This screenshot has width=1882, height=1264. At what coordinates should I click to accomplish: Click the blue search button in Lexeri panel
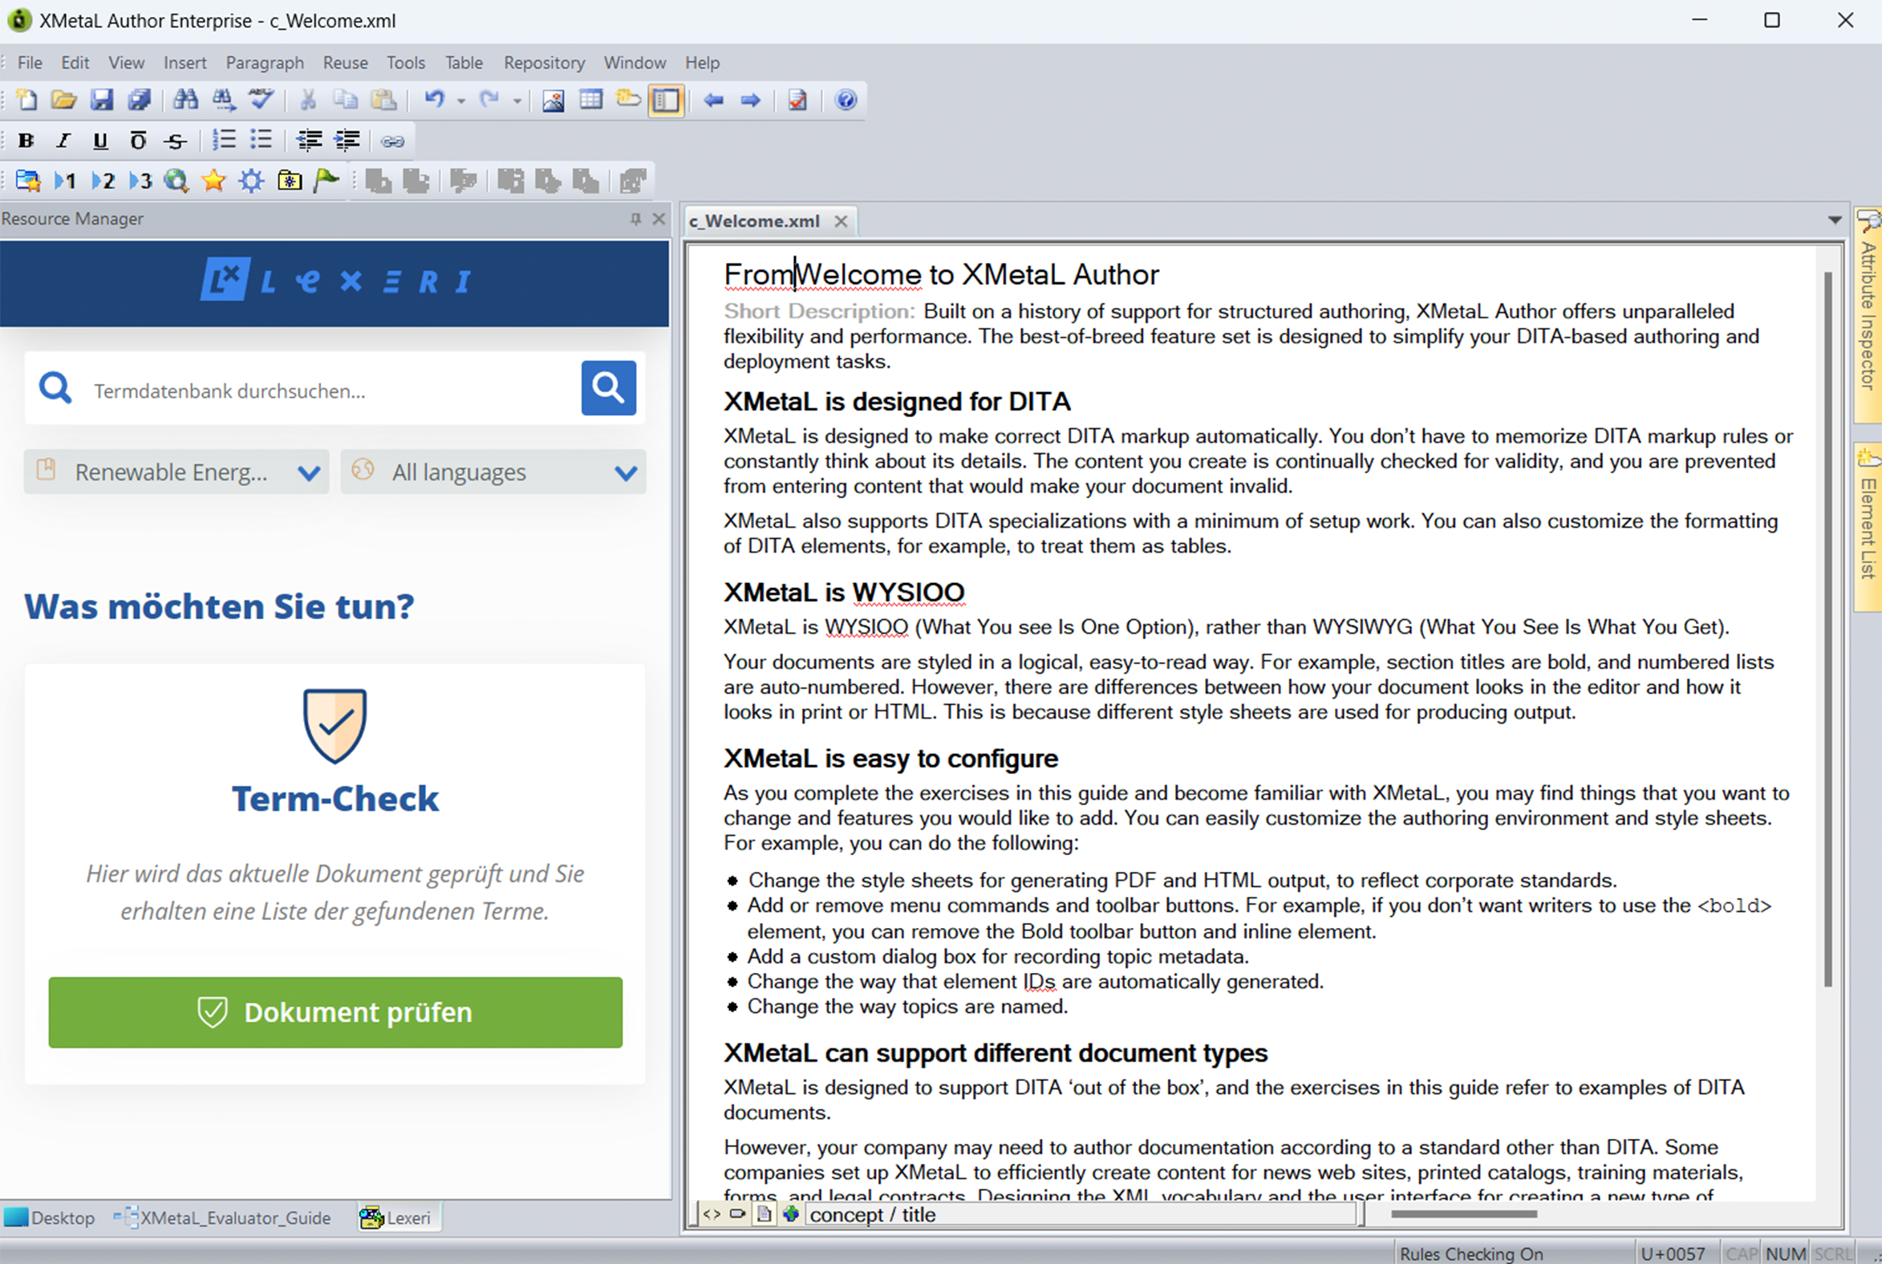[x=608, y=387]
